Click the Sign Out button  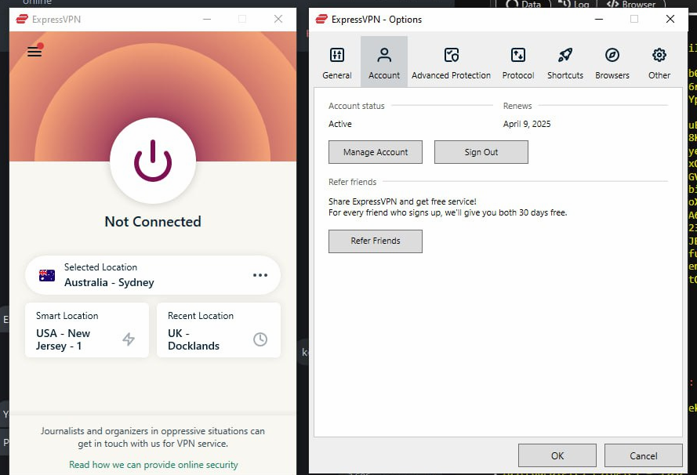coord(481,152)
